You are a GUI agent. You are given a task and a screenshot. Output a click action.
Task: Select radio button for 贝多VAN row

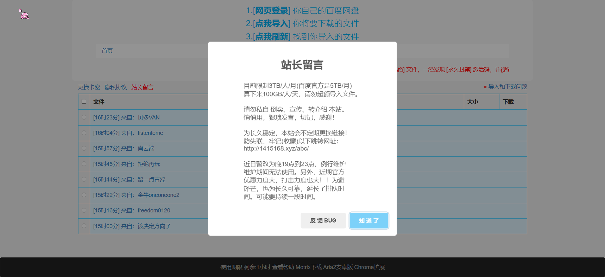(x=84, y=118)
